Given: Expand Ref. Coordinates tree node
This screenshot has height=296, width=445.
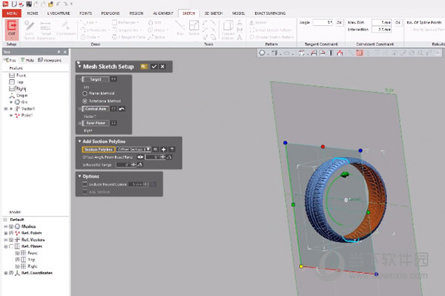Looking at the screenshot, I should (x=6, y=273).
